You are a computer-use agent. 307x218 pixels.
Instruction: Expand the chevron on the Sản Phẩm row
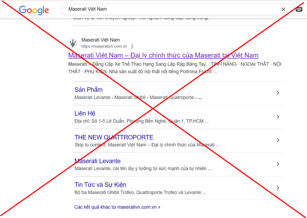(x=278, y=93)
